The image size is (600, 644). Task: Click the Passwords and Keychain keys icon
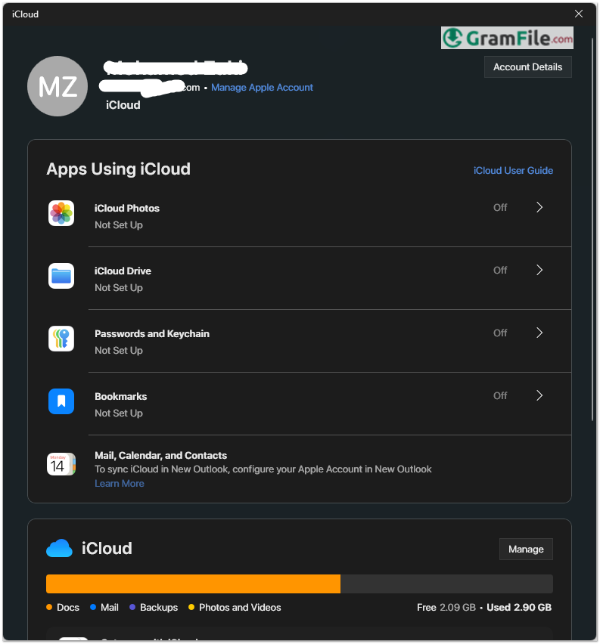61,339
